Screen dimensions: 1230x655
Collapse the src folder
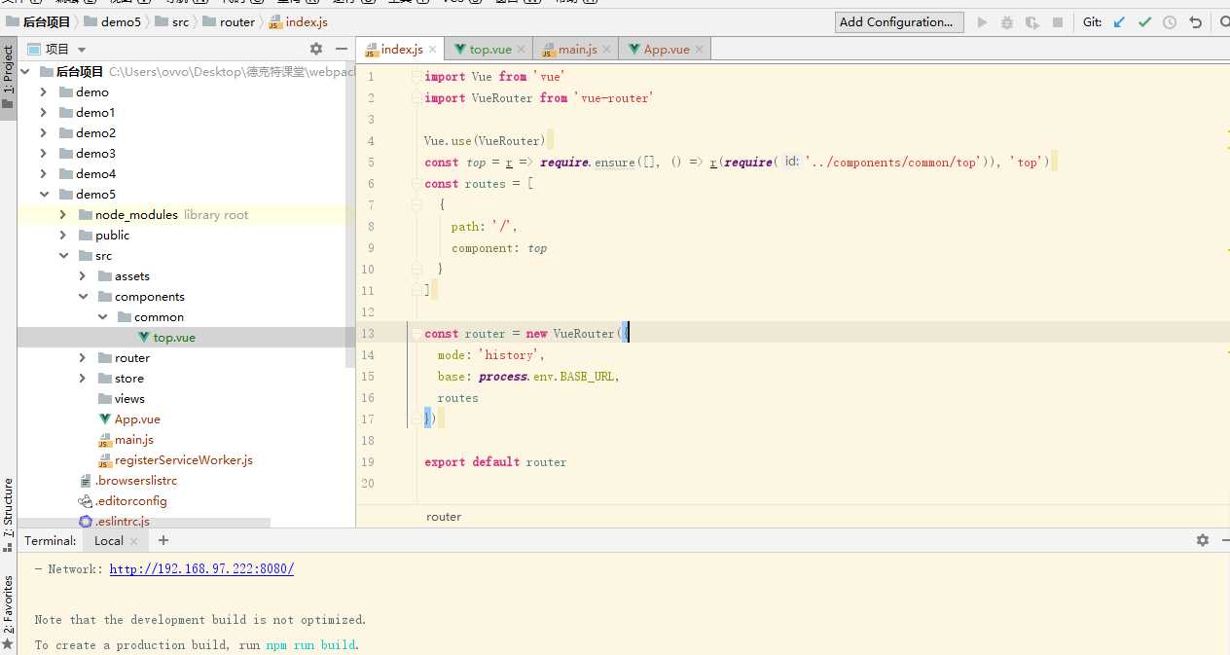pyautogui.click(x=63, y=256)
